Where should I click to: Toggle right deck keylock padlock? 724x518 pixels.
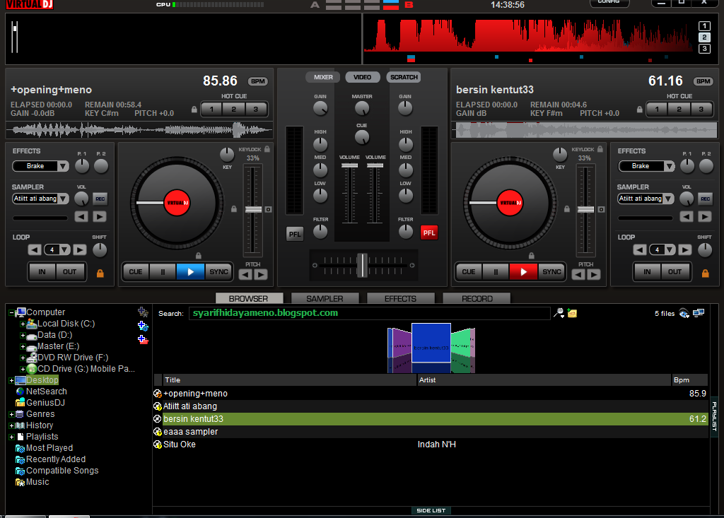600,149
